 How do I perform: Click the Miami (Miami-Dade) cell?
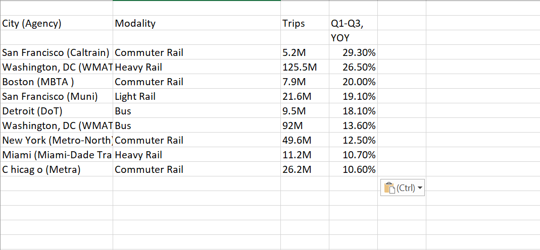click(x=57, y=155)
